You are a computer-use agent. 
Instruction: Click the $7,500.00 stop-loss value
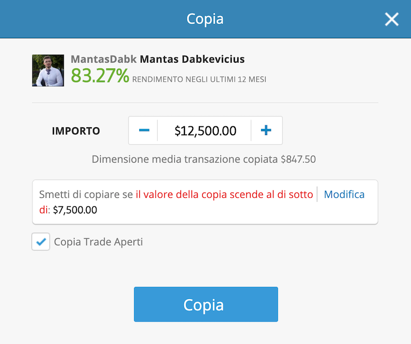pos(75,210)
